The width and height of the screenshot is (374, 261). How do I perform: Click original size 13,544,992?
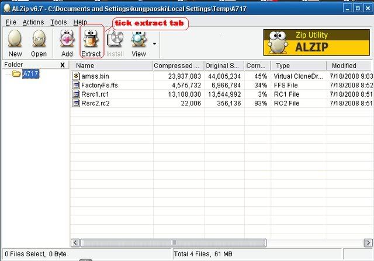(x=224, y=94)
